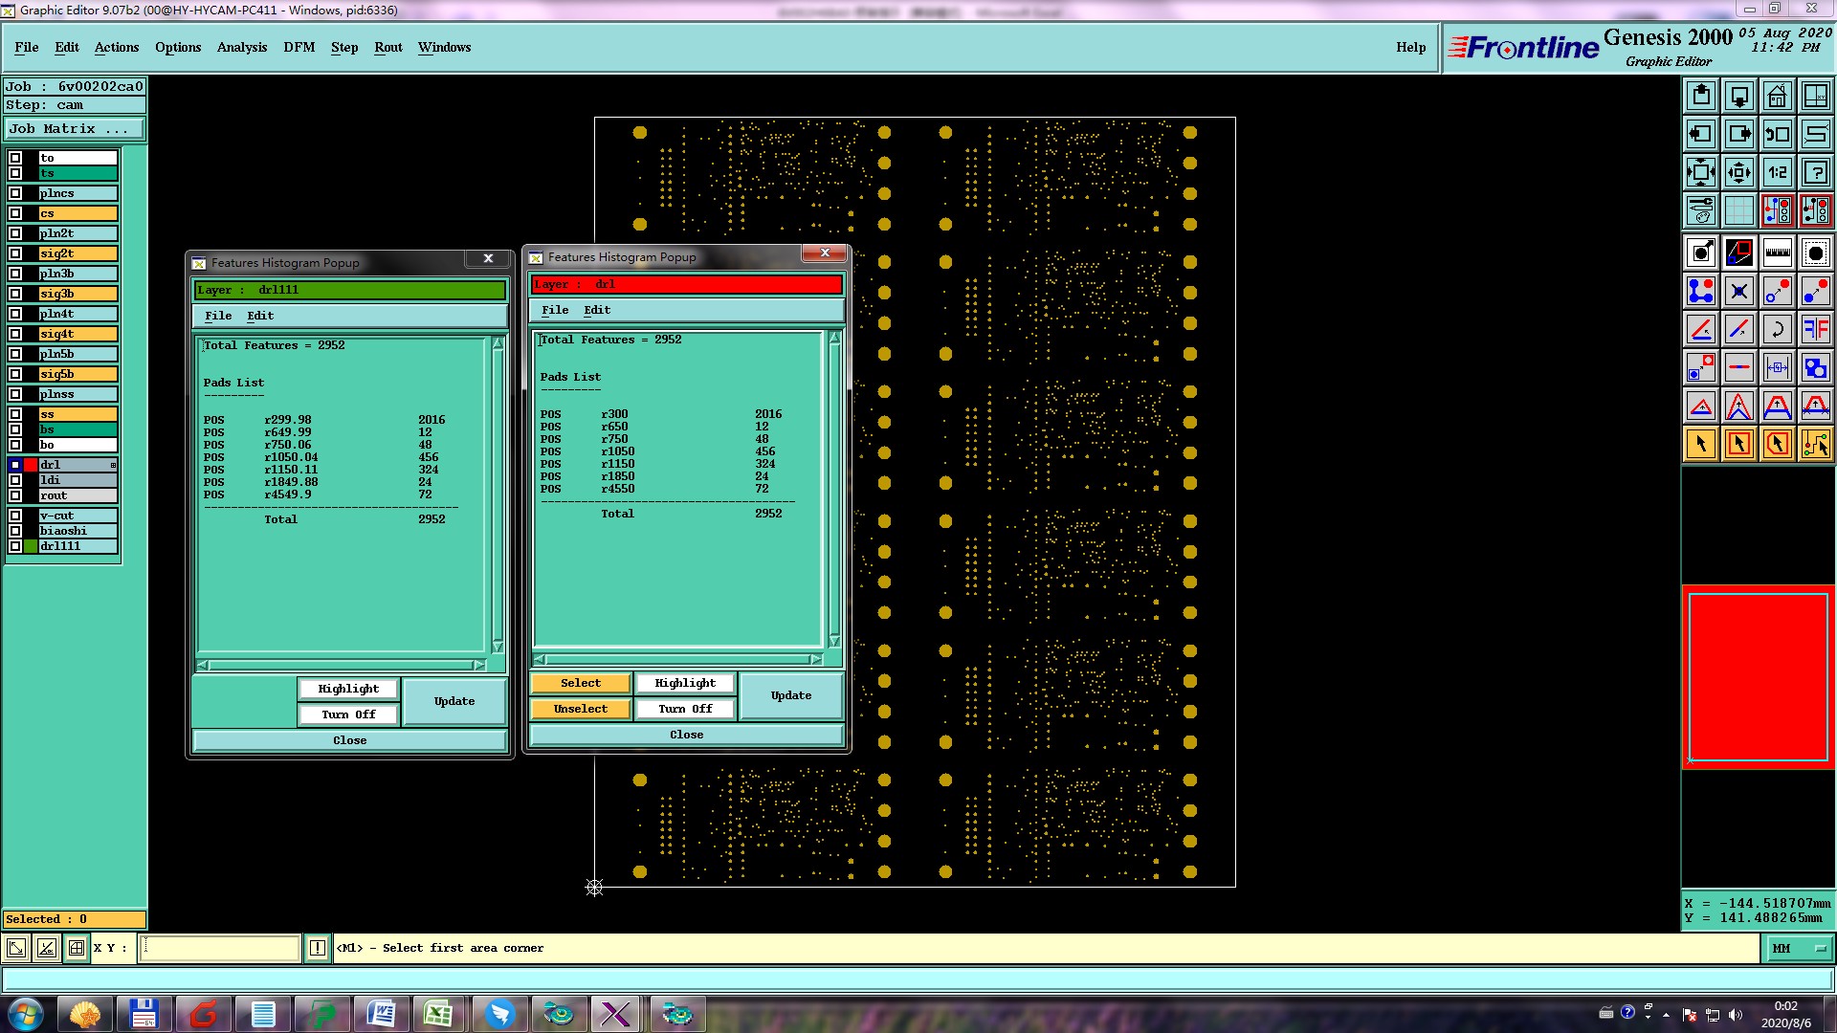The height and width of the screenshot is (1033, 1837).
Task: Open the DFM menu
Action: point(299,47)
